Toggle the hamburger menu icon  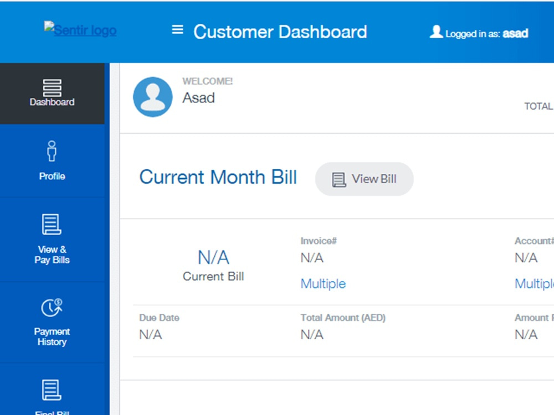click(x=177, y=30)
